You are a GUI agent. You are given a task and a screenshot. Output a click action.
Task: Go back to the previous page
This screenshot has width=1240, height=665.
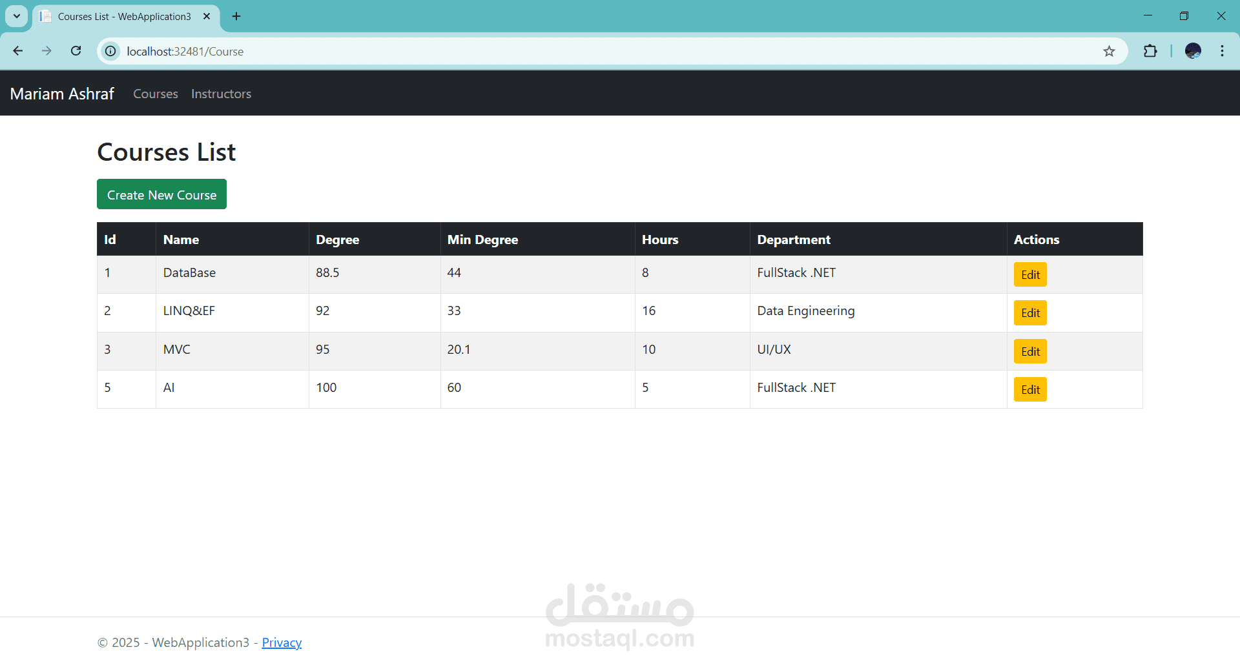pos(18,51)
